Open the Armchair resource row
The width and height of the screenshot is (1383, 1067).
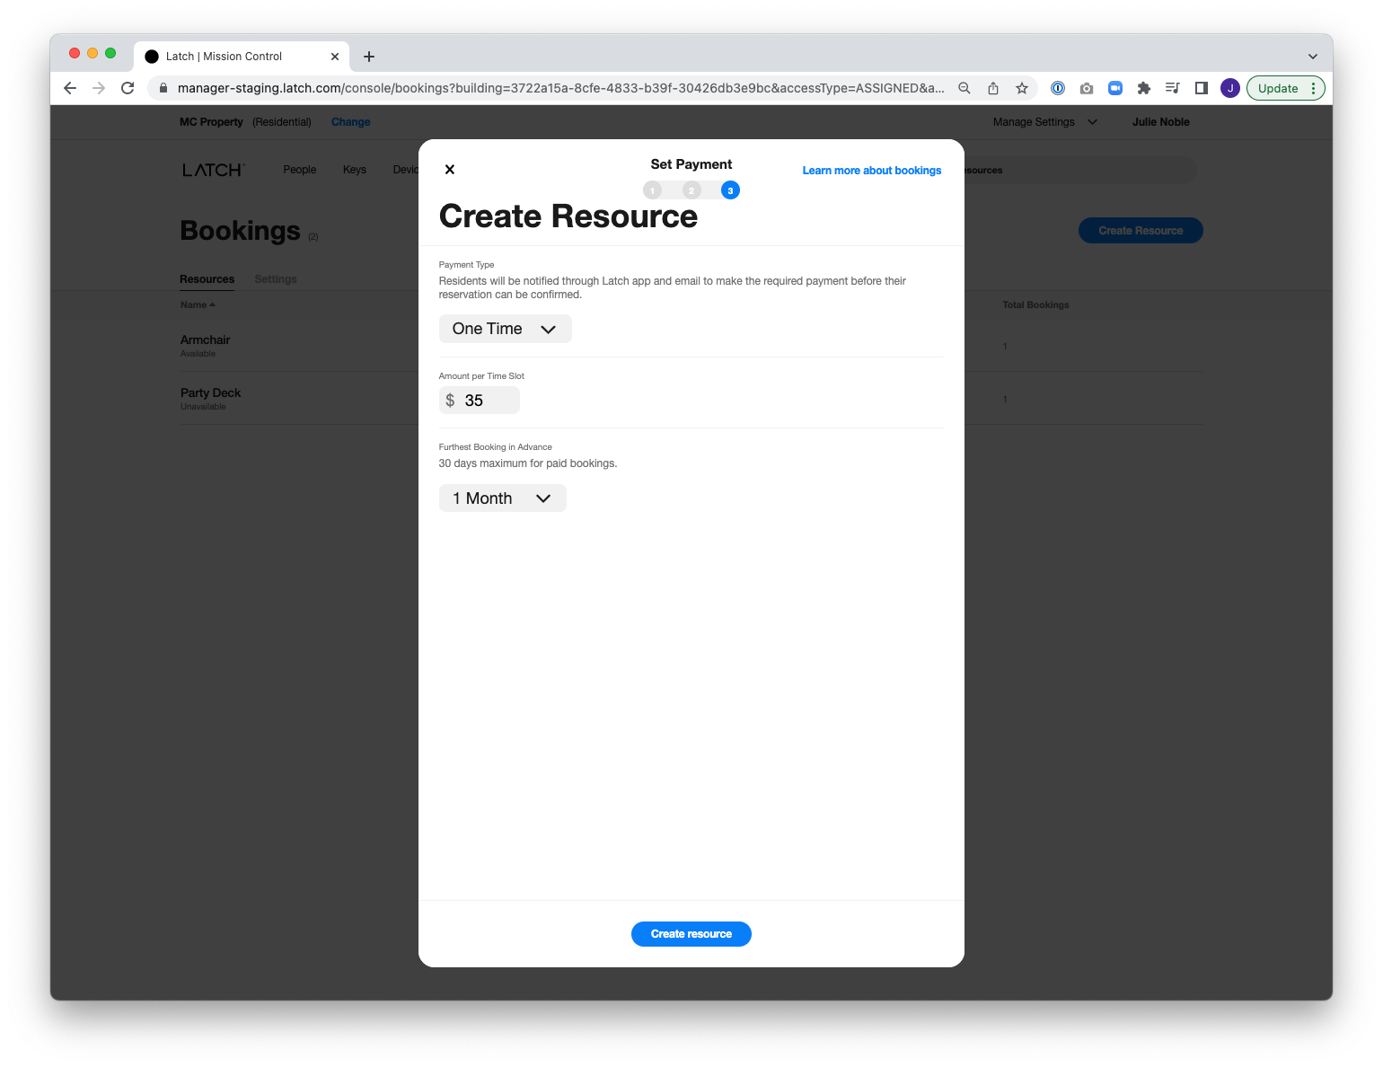click(691, 346)
